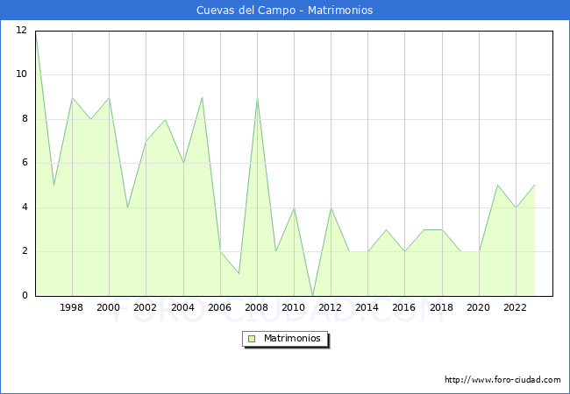Click the 12 value on the y-axis

(21, 31)
